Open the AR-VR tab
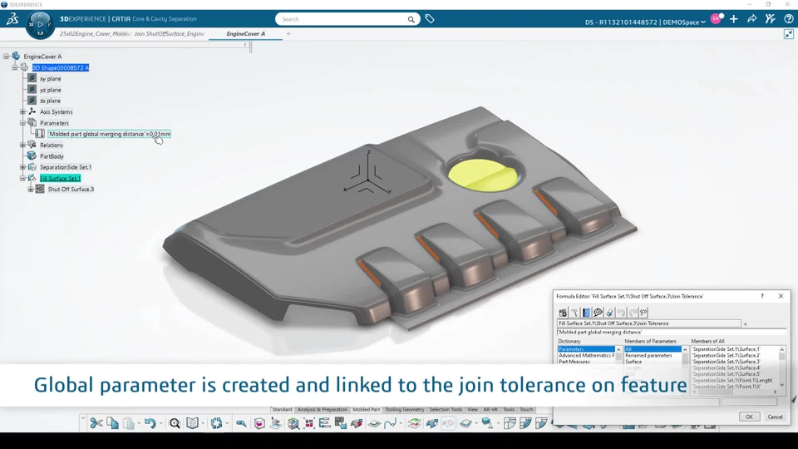Screen dimensions: 798x449 point(490,409)
